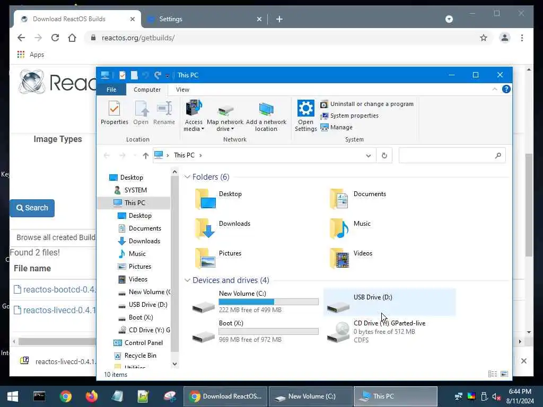Select Uninstall or change a program
This screenshot has width=543, height=407.
point(367,104)
